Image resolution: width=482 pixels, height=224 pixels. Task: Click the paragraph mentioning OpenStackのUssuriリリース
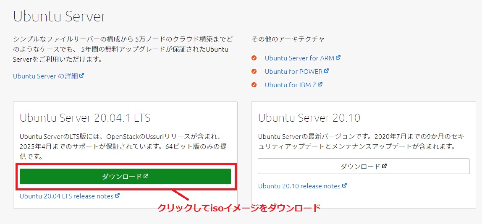coord(123,146)
